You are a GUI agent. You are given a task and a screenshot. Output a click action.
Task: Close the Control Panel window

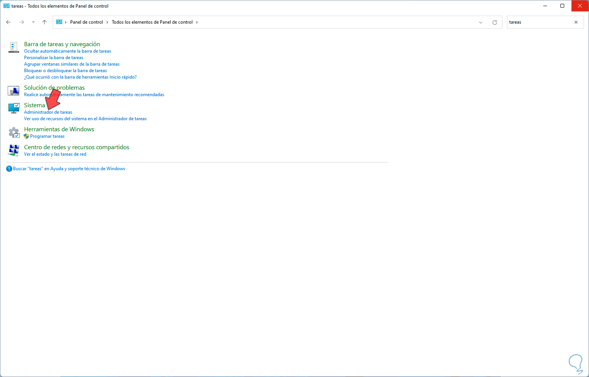(x=580, y=6)
